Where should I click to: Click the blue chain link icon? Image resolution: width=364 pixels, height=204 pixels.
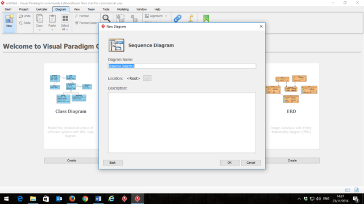coord(177,18)
